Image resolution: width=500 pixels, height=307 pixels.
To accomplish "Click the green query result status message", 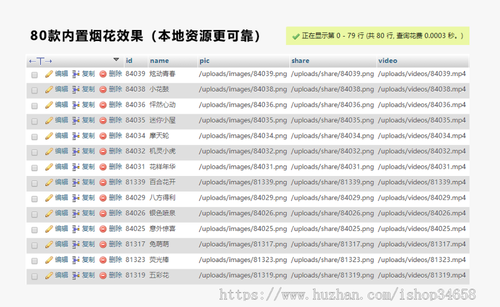I will tap(378, 36).
